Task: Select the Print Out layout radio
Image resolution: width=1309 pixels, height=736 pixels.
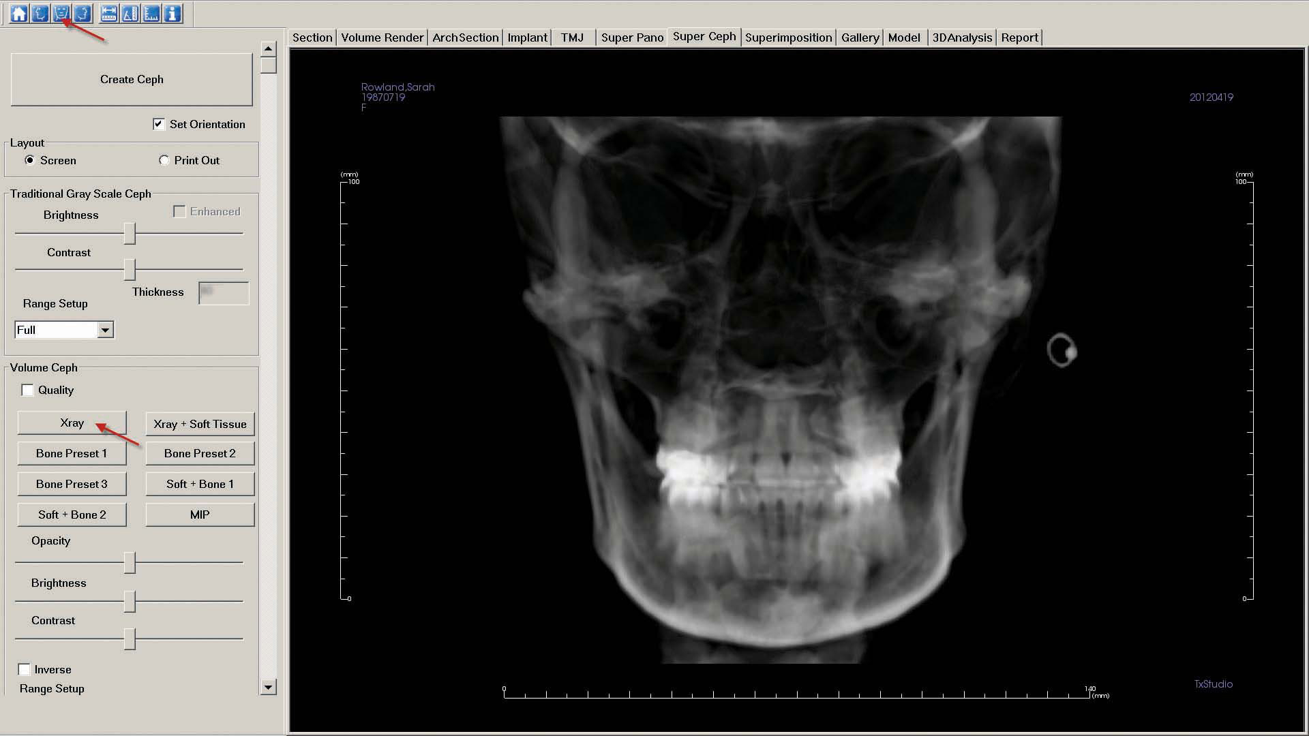Action: tap(164, 160)
